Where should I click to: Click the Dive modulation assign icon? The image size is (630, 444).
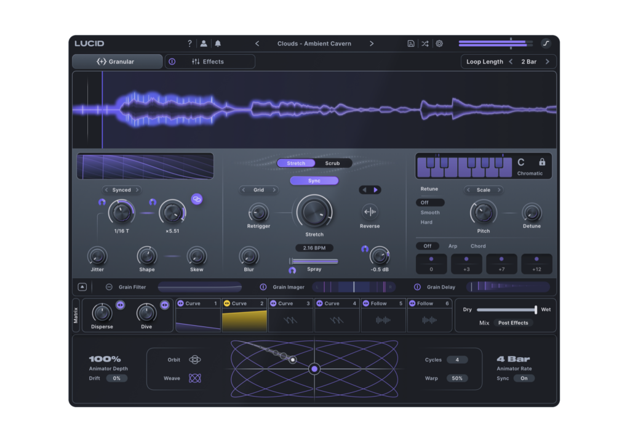[165, 305]
